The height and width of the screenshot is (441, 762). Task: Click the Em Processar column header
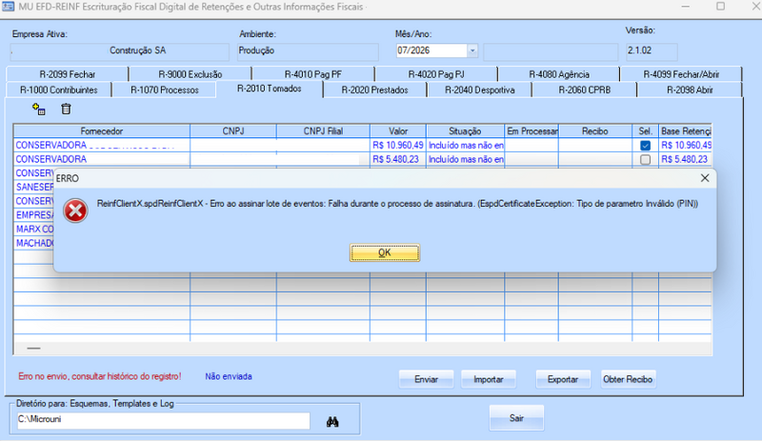pyautogui.click(x=531, y=131)
